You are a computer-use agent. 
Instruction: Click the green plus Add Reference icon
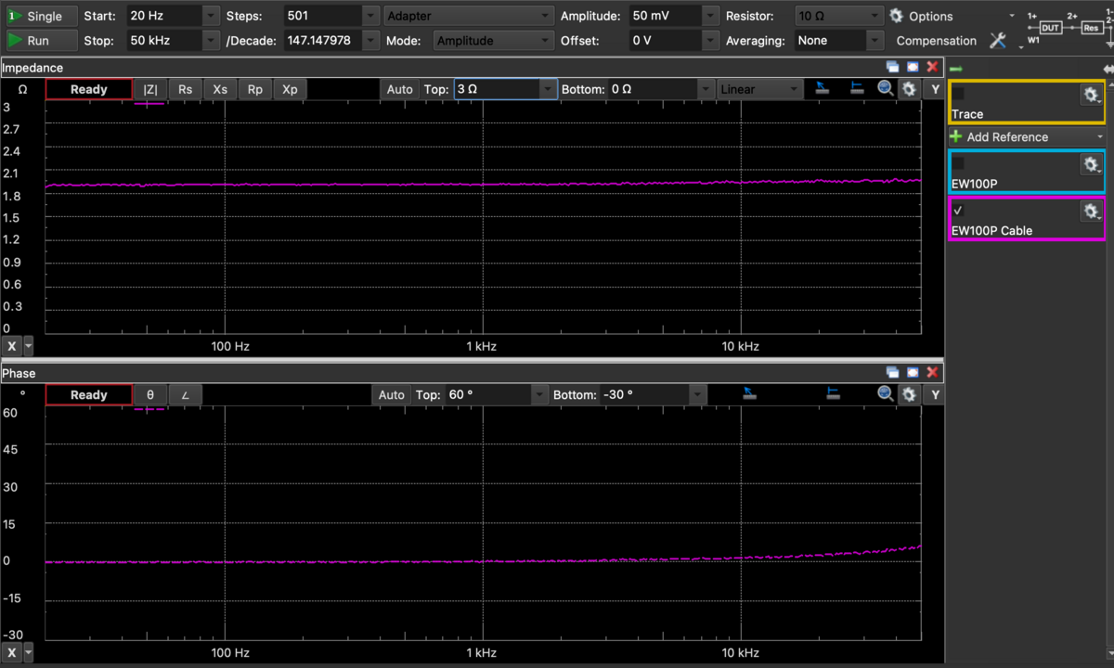956,136
